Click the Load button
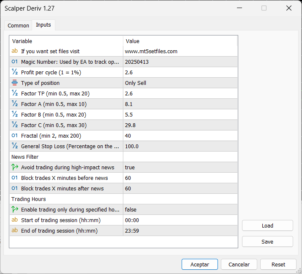 point(267,225)
